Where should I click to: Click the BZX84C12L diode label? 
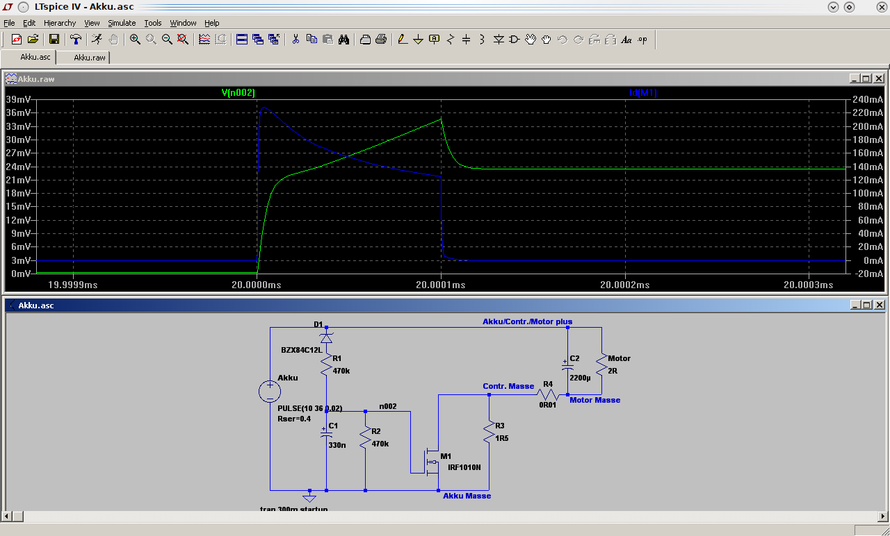[x=301, y=350]
